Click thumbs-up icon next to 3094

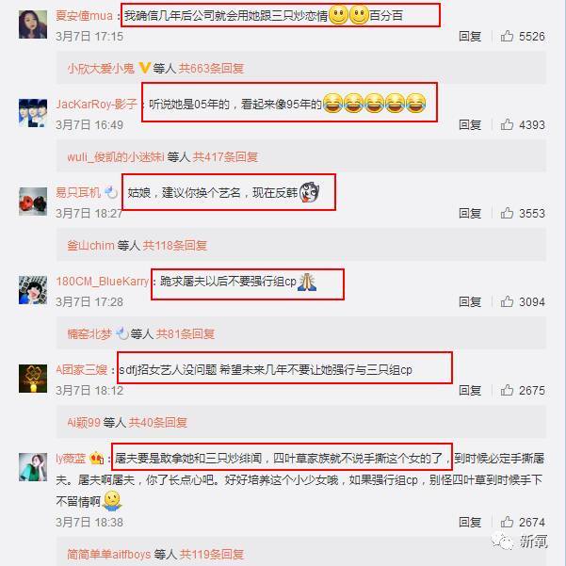(x=507, y=301)
